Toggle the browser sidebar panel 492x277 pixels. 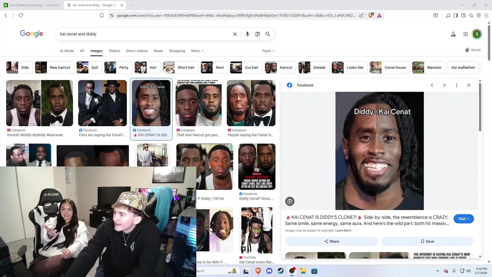pos(455,15)
